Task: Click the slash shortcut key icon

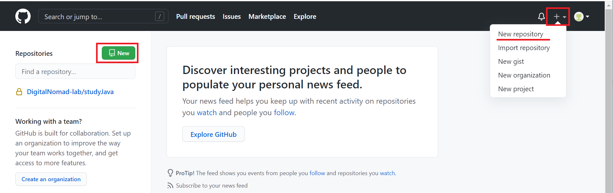Action: (160, 16)
